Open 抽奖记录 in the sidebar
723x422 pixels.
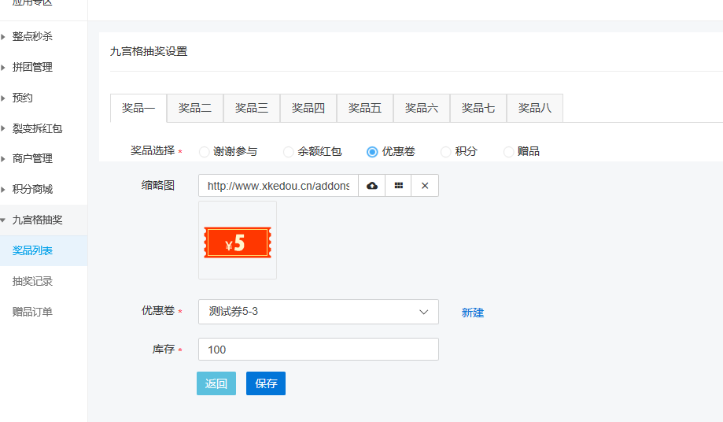coord(32,281)
